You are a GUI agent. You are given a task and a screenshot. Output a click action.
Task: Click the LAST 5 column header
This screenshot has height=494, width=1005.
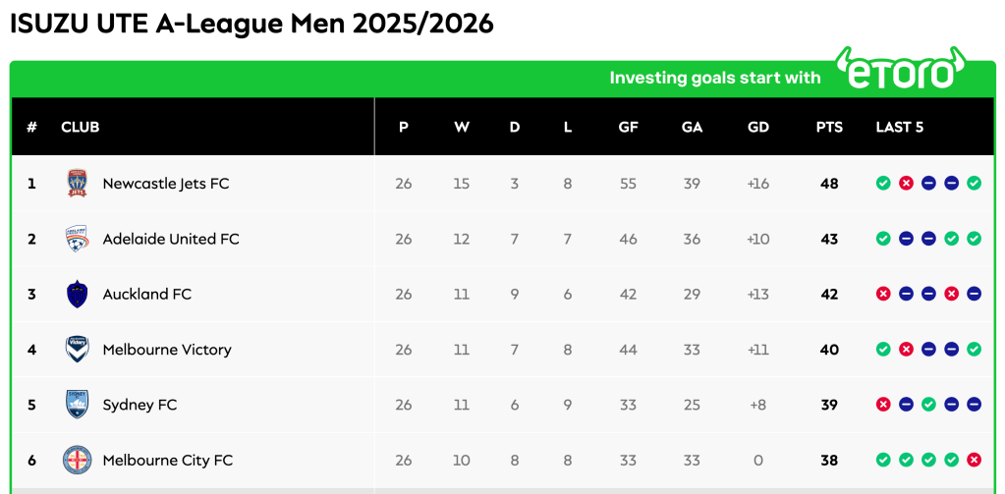[900, 128]
